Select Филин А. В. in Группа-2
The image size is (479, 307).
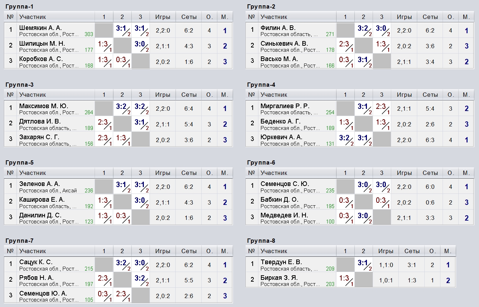tap(278, 27)
